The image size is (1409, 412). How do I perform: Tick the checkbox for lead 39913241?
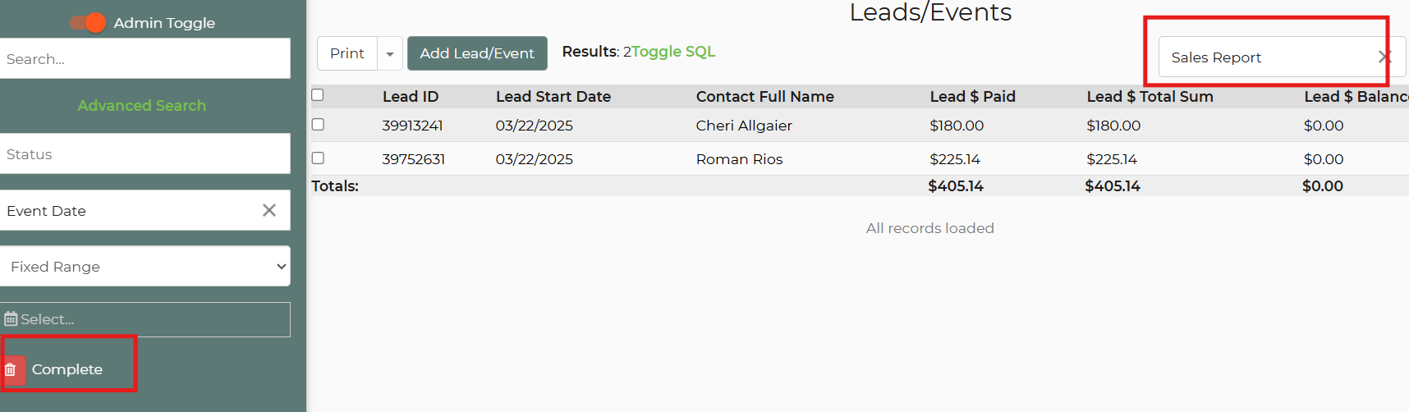tap(318, 125)
